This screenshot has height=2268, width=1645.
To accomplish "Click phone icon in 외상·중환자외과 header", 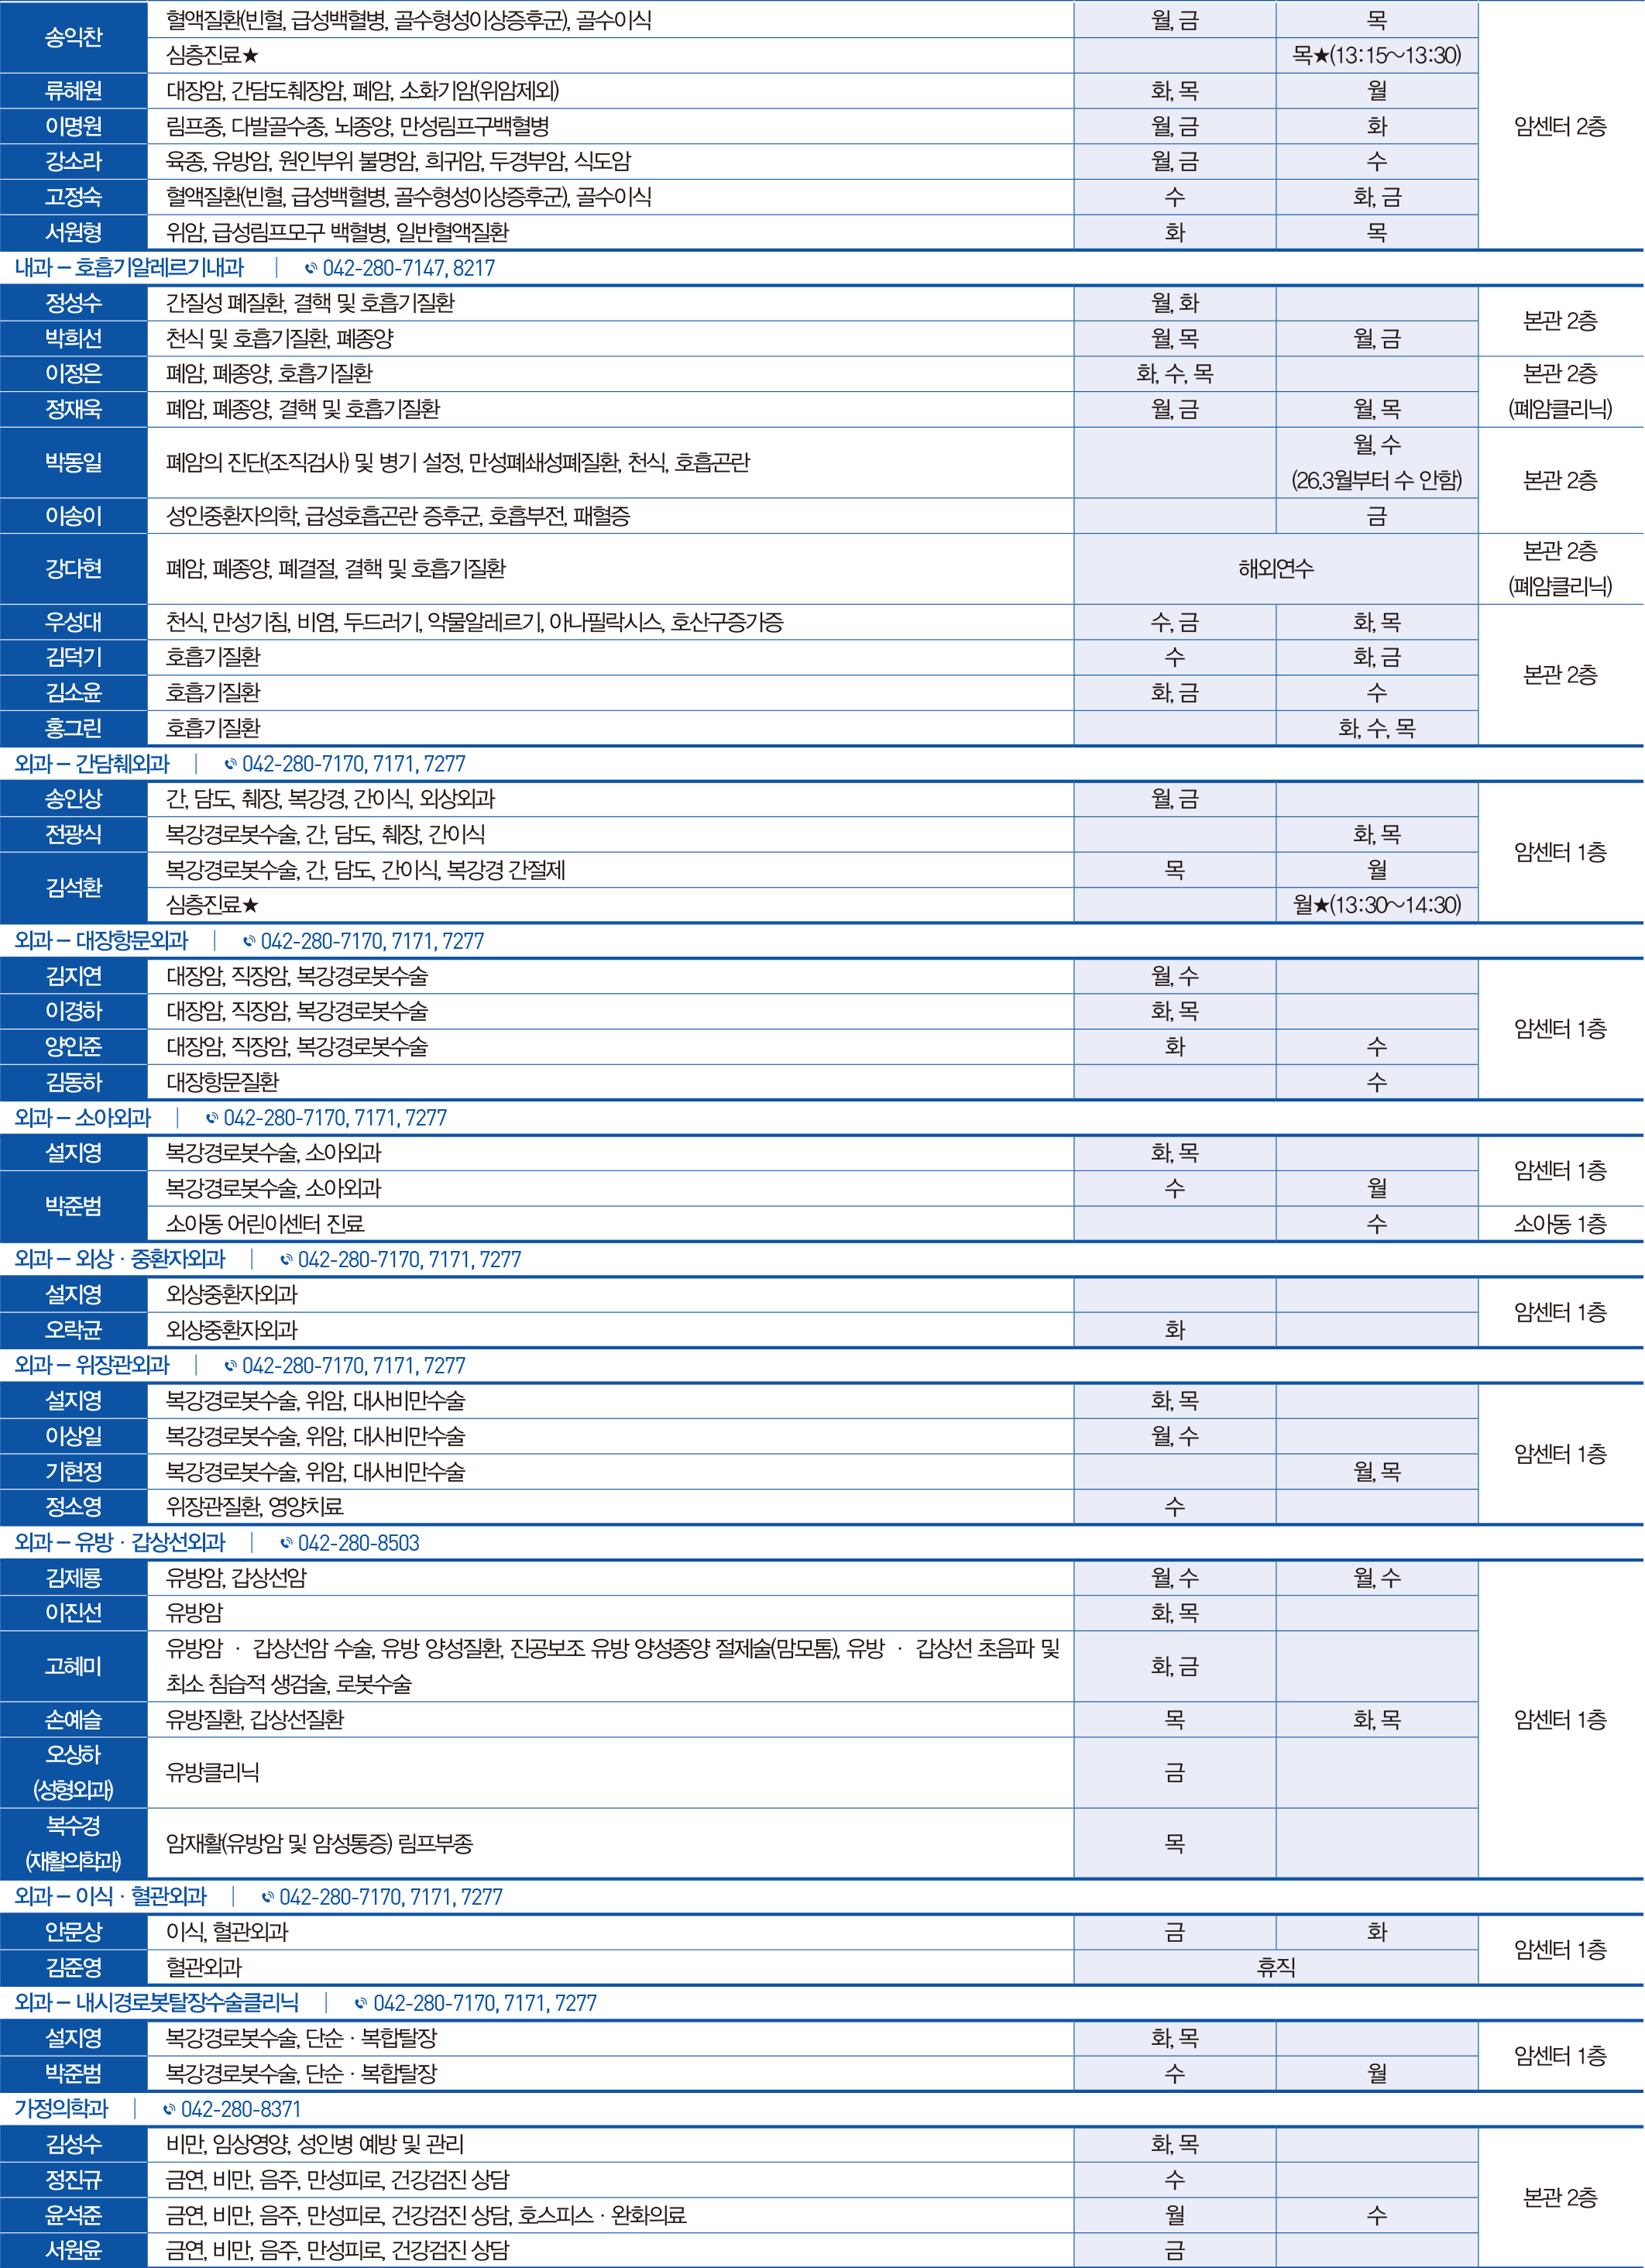I will 287,1260.
